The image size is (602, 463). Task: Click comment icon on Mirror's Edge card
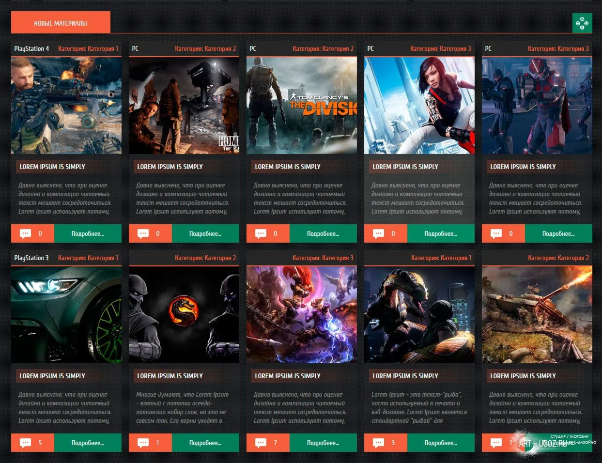[379, 234]
